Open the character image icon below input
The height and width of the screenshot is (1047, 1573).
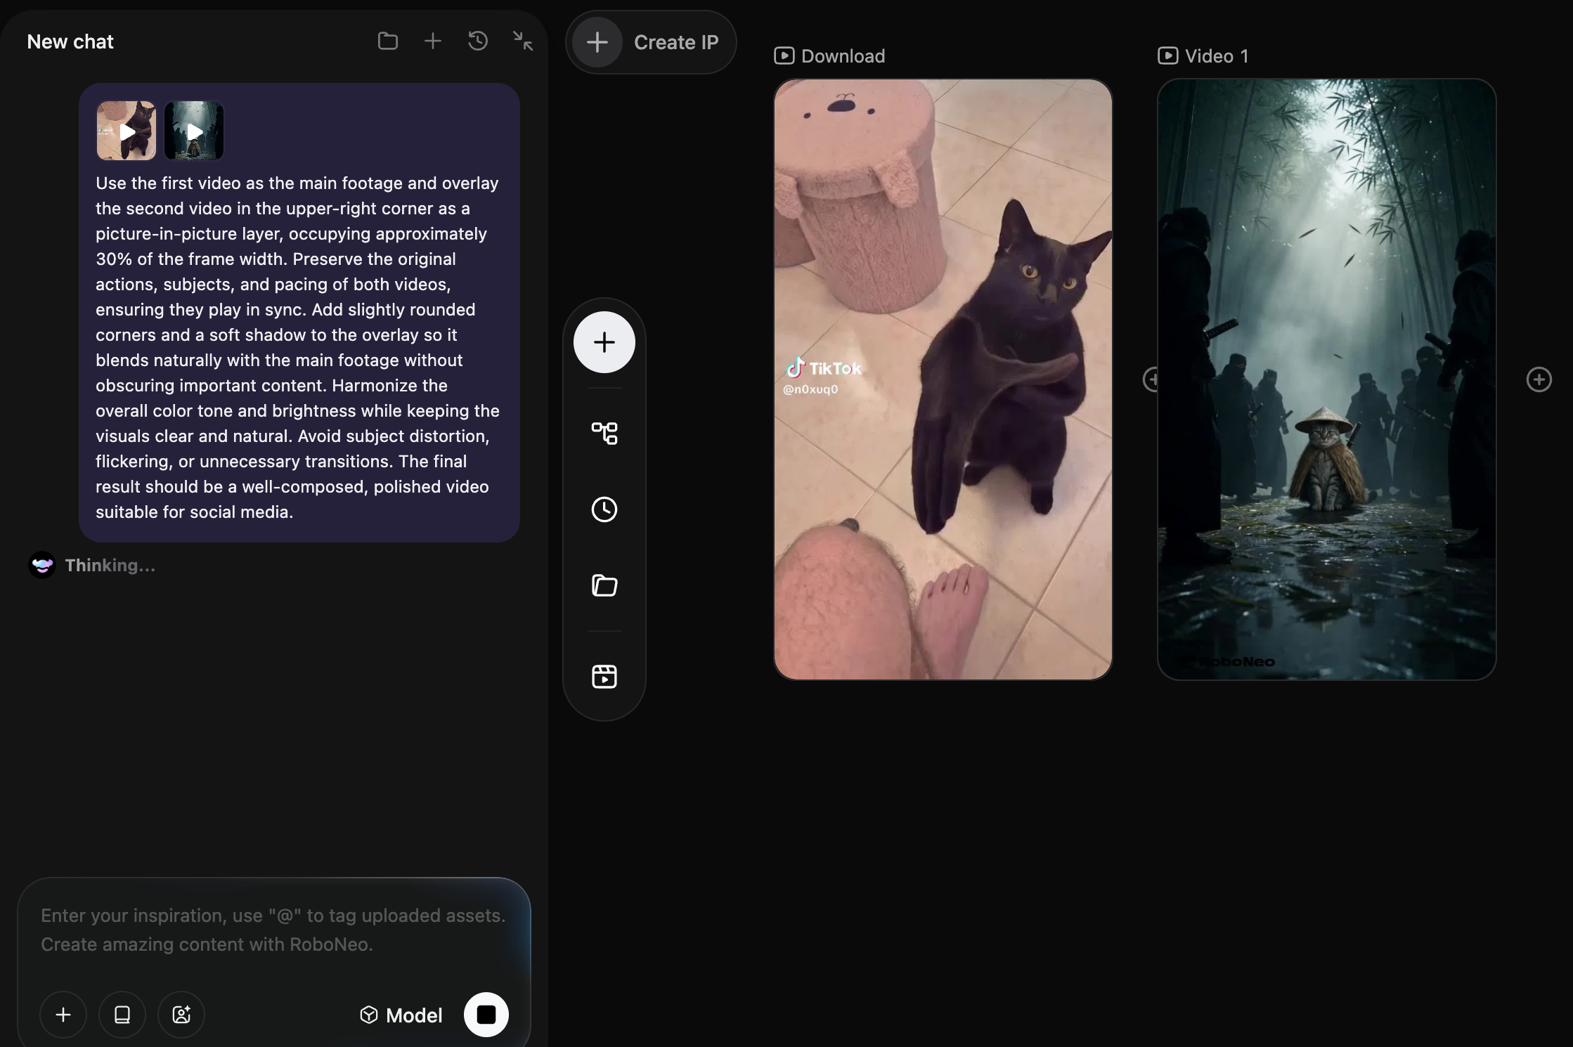(181, 1015)
